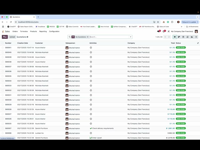Image resolution: width=200 pixels, height=150 pixels.
Task: Expand the search options dropdown arrow
Action: pos(131,37)
